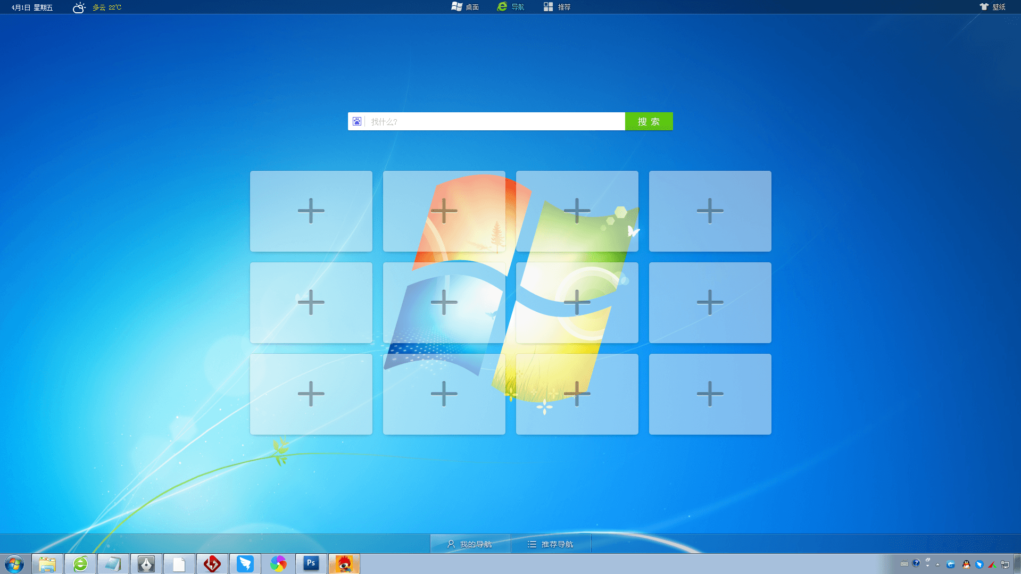Viewport: 1021px width, 574px height.
Task: Switch to the 导航 tab
Action: [x=511, y=7]
